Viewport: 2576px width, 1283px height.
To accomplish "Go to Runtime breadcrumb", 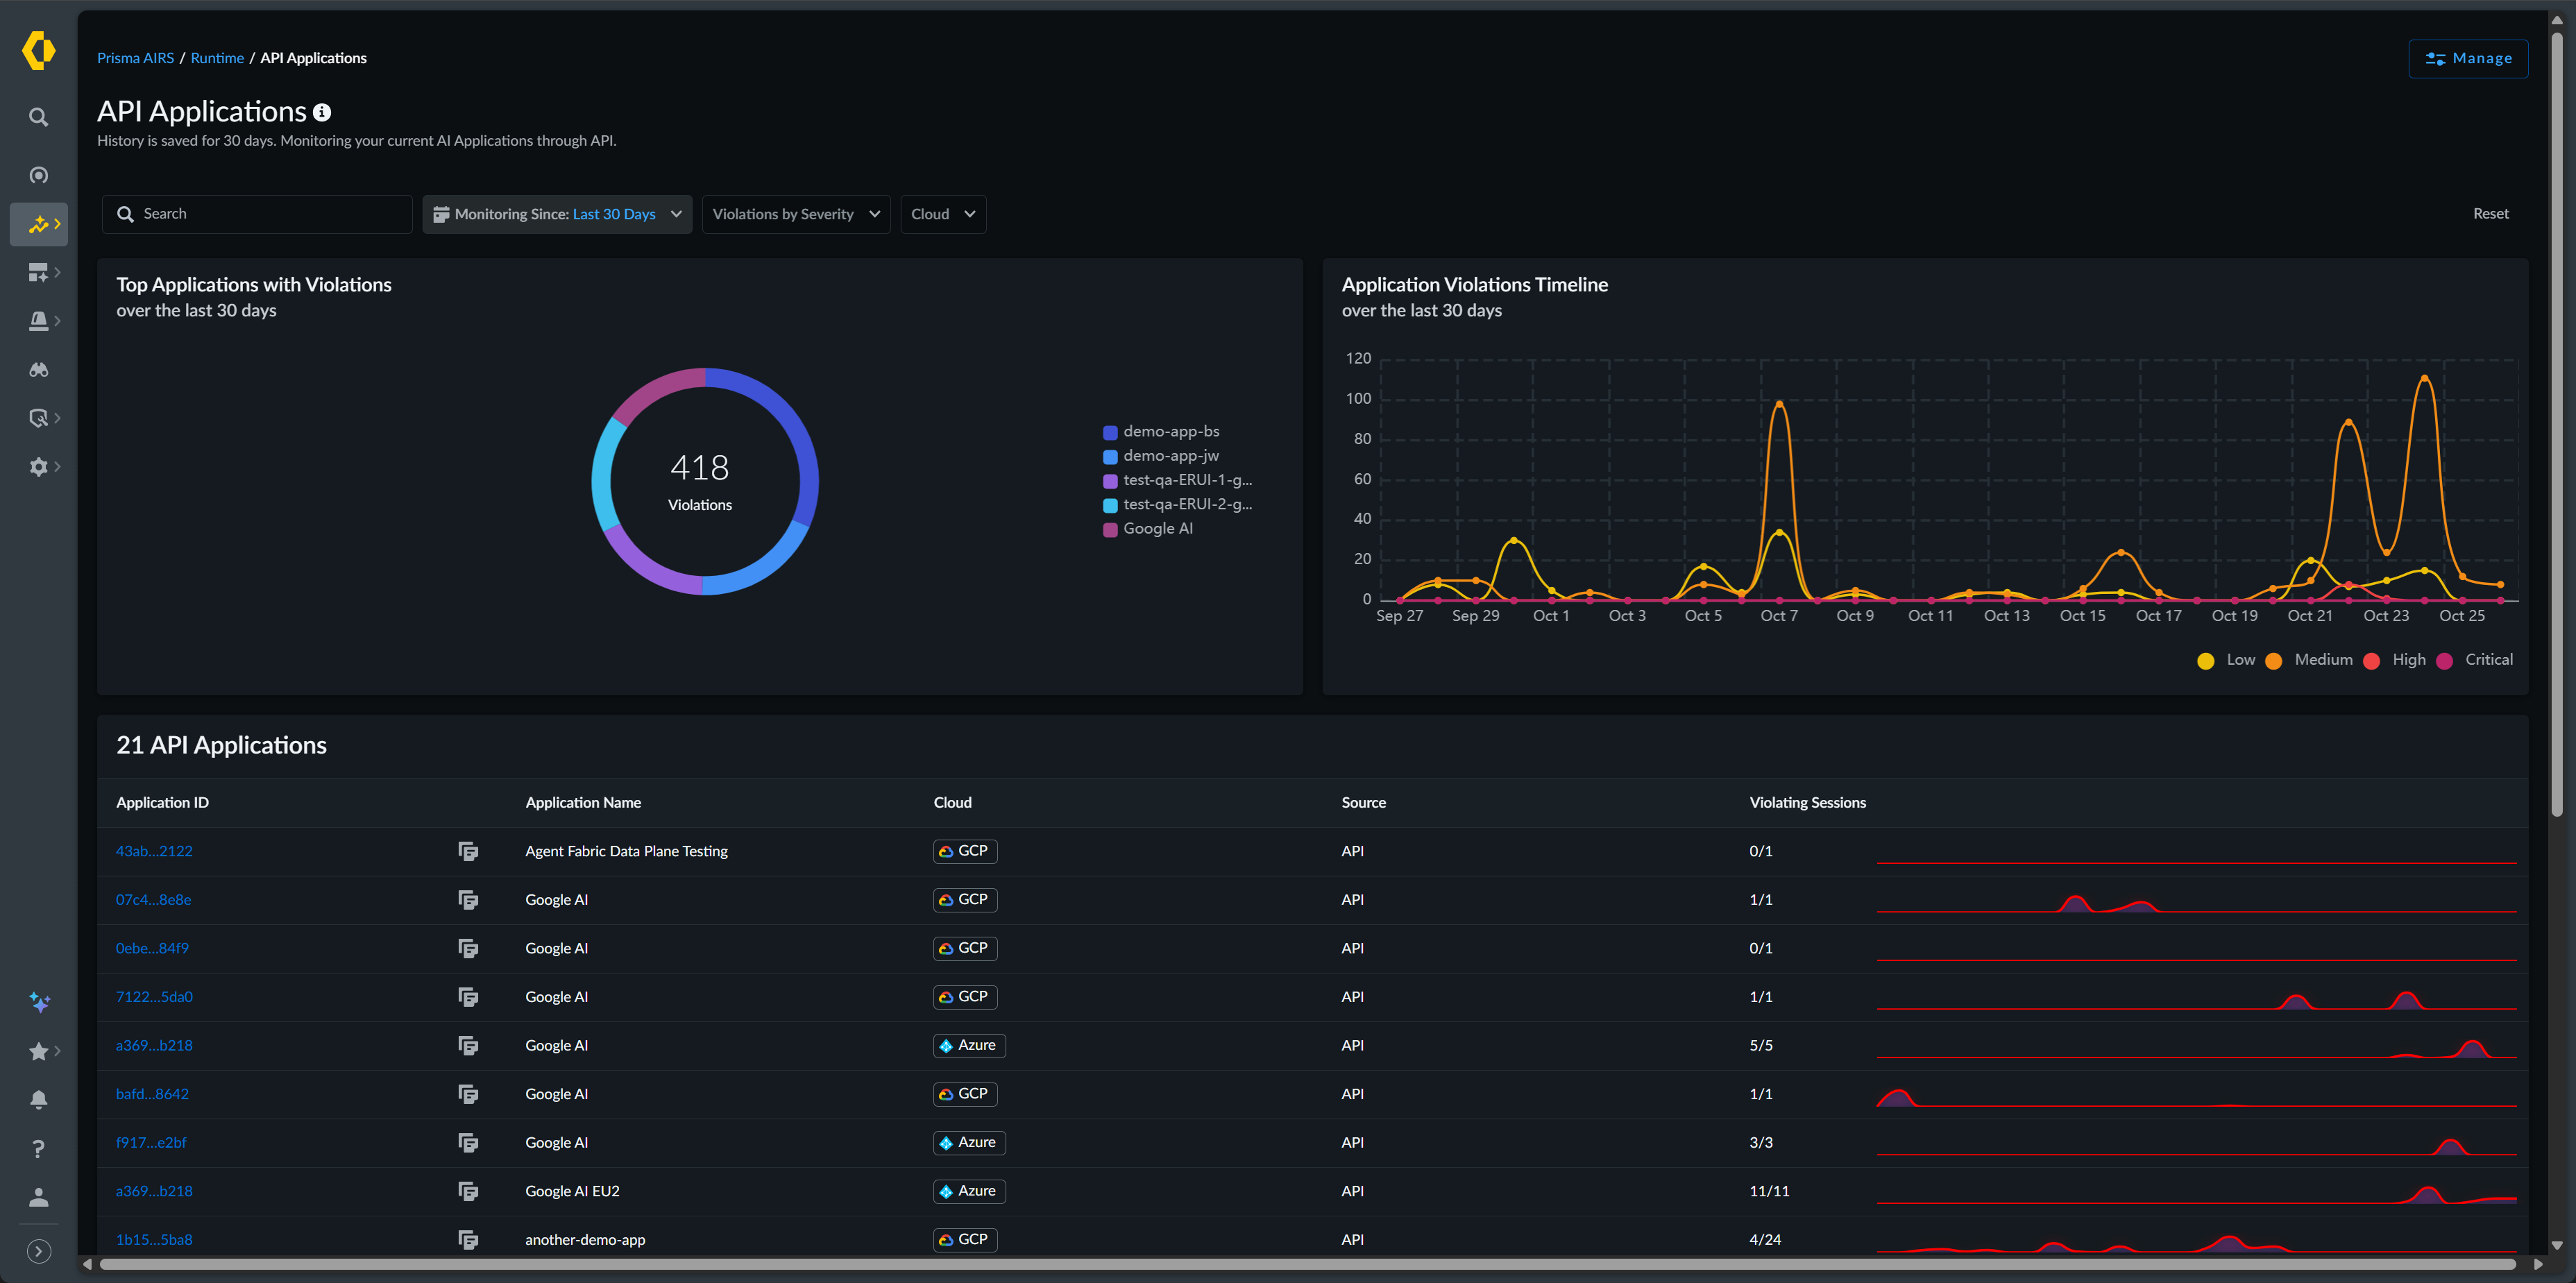I will tap(217, 58).
